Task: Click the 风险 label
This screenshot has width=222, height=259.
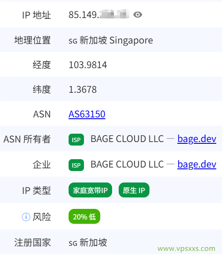Action: point(42,217)
